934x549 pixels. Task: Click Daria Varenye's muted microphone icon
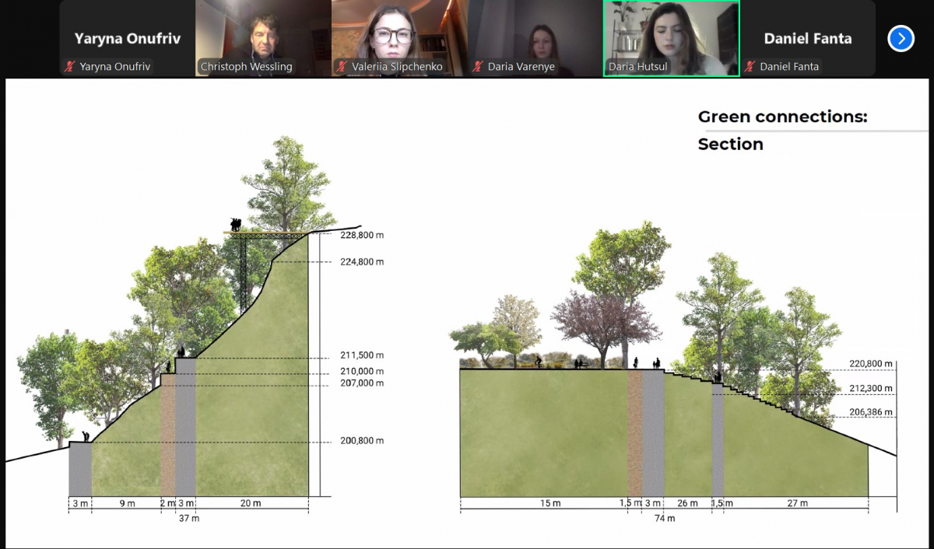478,67
